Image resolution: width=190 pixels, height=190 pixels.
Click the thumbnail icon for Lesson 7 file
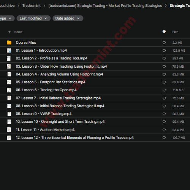(9, 98)
